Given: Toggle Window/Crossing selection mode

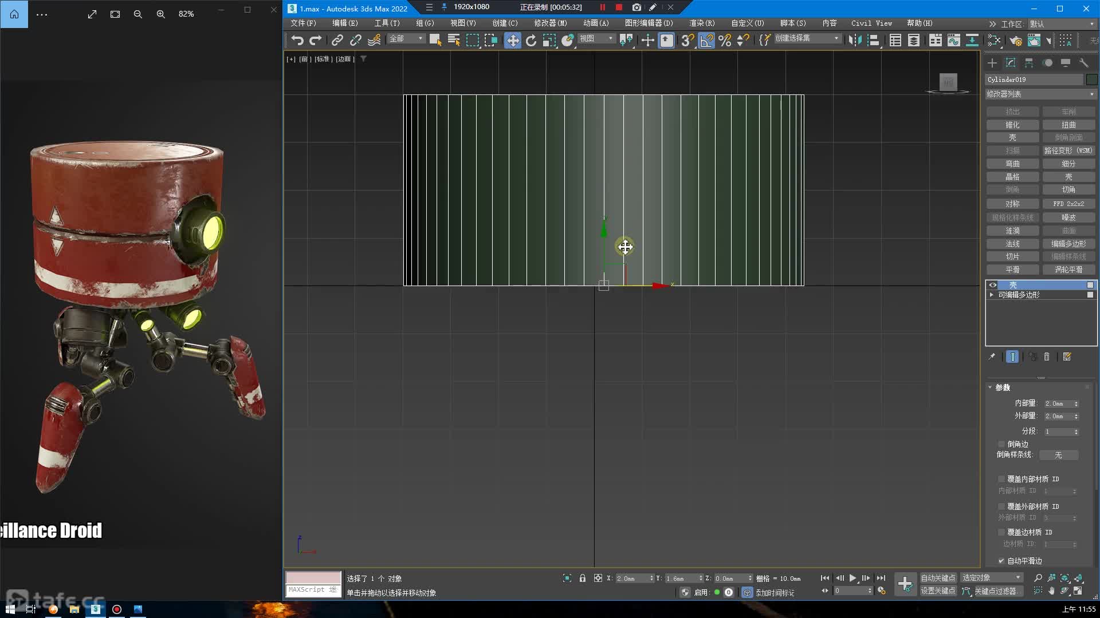Looking at the screenshot, I should tap(491, 40).
